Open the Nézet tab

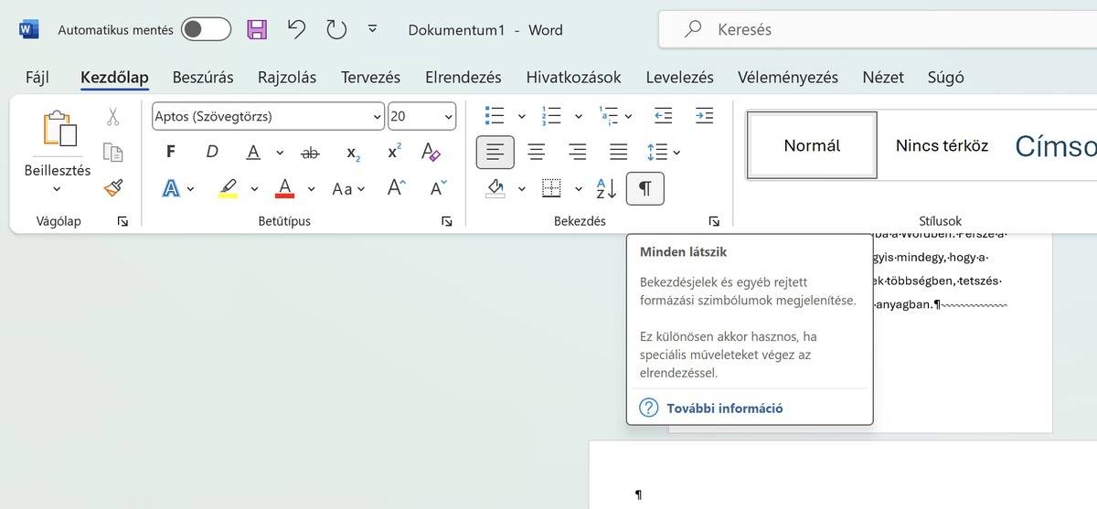click(x=883, y=78)
